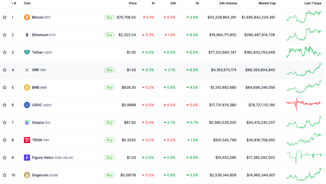The image size is (326, 184).
Task: Favorite USDC using its star toggle
Action: coord(4,105)
